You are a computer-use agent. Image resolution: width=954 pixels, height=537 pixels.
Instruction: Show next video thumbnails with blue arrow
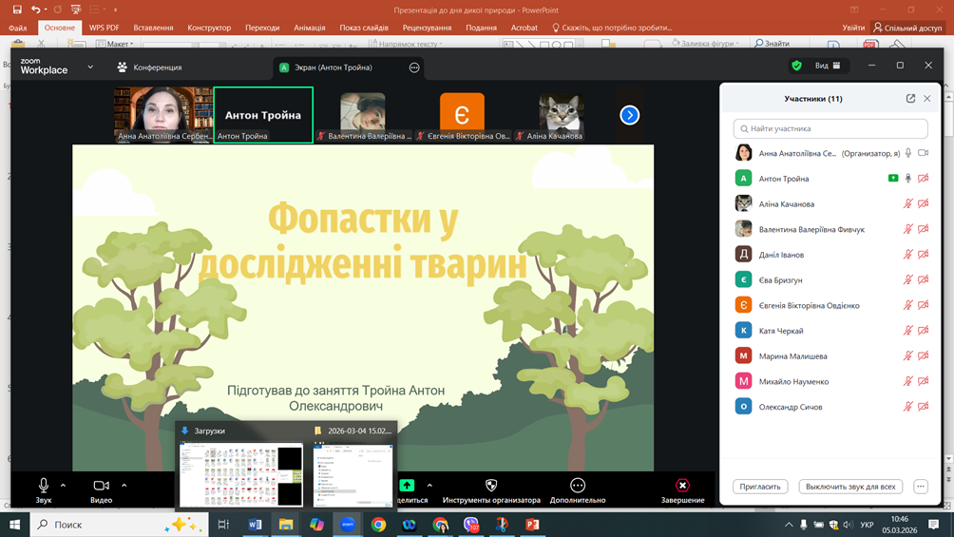tap(629, 115)
